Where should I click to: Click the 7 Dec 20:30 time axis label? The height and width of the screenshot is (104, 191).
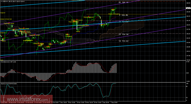(x=114, y=103)
